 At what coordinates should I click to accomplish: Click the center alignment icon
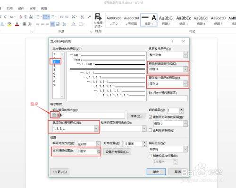pos(42,24)
